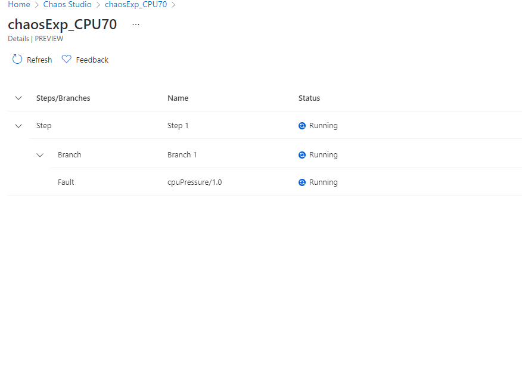Click the Running status icon for cpuPressure/1.0

click(x=302, y=182)
